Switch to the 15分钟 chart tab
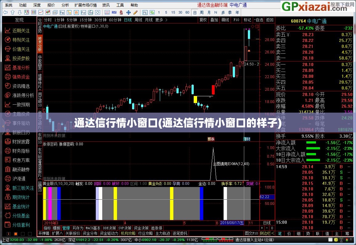 (86, 20)
